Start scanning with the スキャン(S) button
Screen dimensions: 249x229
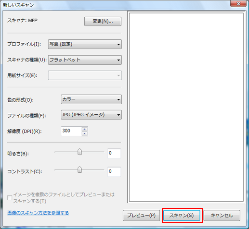click(x=182, y=216)
